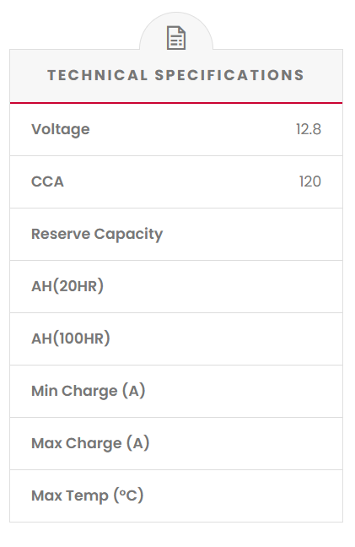Click the 120 CCA value
The width and height of the screenshot is (355, 547).
(310, 181)
